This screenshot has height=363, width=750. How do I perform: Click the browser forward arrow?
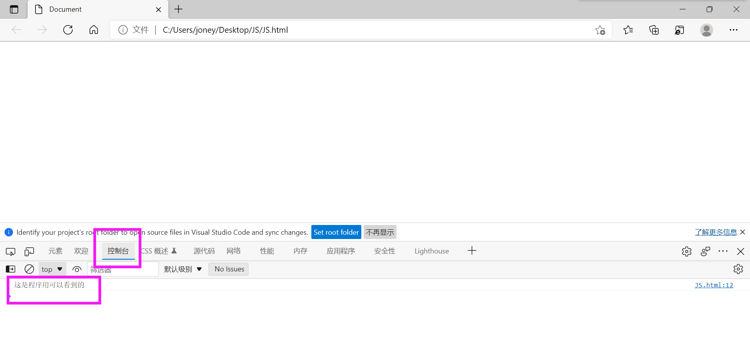(42, 30)
